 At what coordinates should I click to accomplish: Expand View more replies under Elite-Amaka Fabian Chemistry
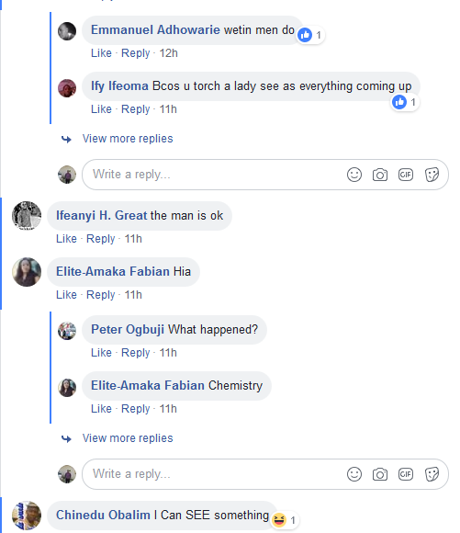tap(128, 438)
